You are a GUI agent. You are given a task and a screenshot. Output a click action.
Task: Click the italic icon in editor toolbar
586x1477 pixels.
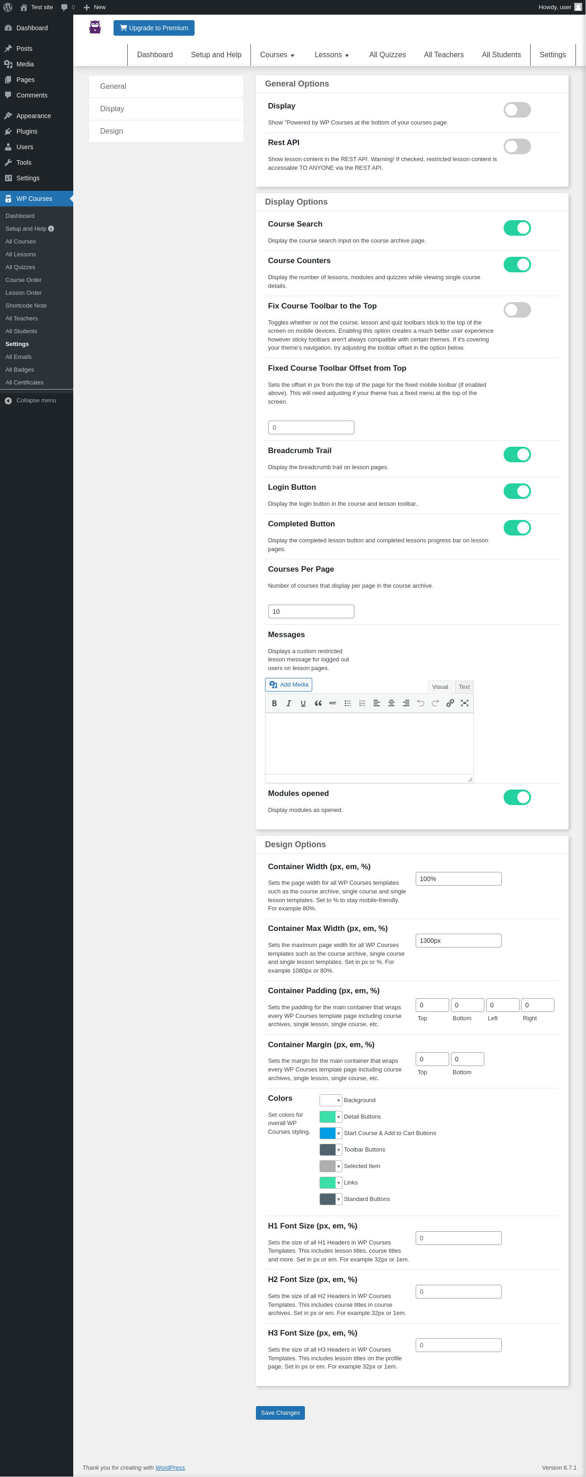click(289, 703)
